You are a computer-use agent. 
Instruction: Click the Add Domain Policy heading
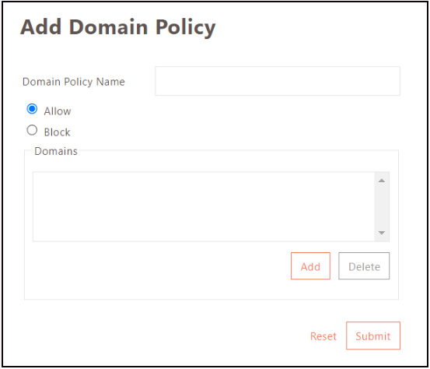[118, 28]
